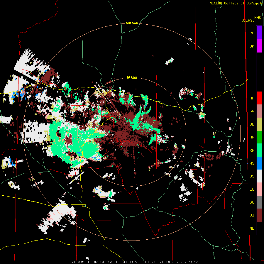
Task: Click the HA legend label
Action: pyautogui.click(x=252, y=98)
